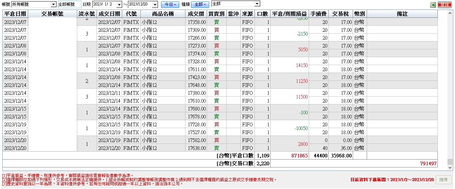Click the 成交日期 column header
455x189 pixels.
pyautogui.click(x=109, y=14)
